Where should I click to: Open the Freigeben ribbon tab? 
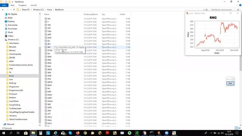[x=22, y=5]
